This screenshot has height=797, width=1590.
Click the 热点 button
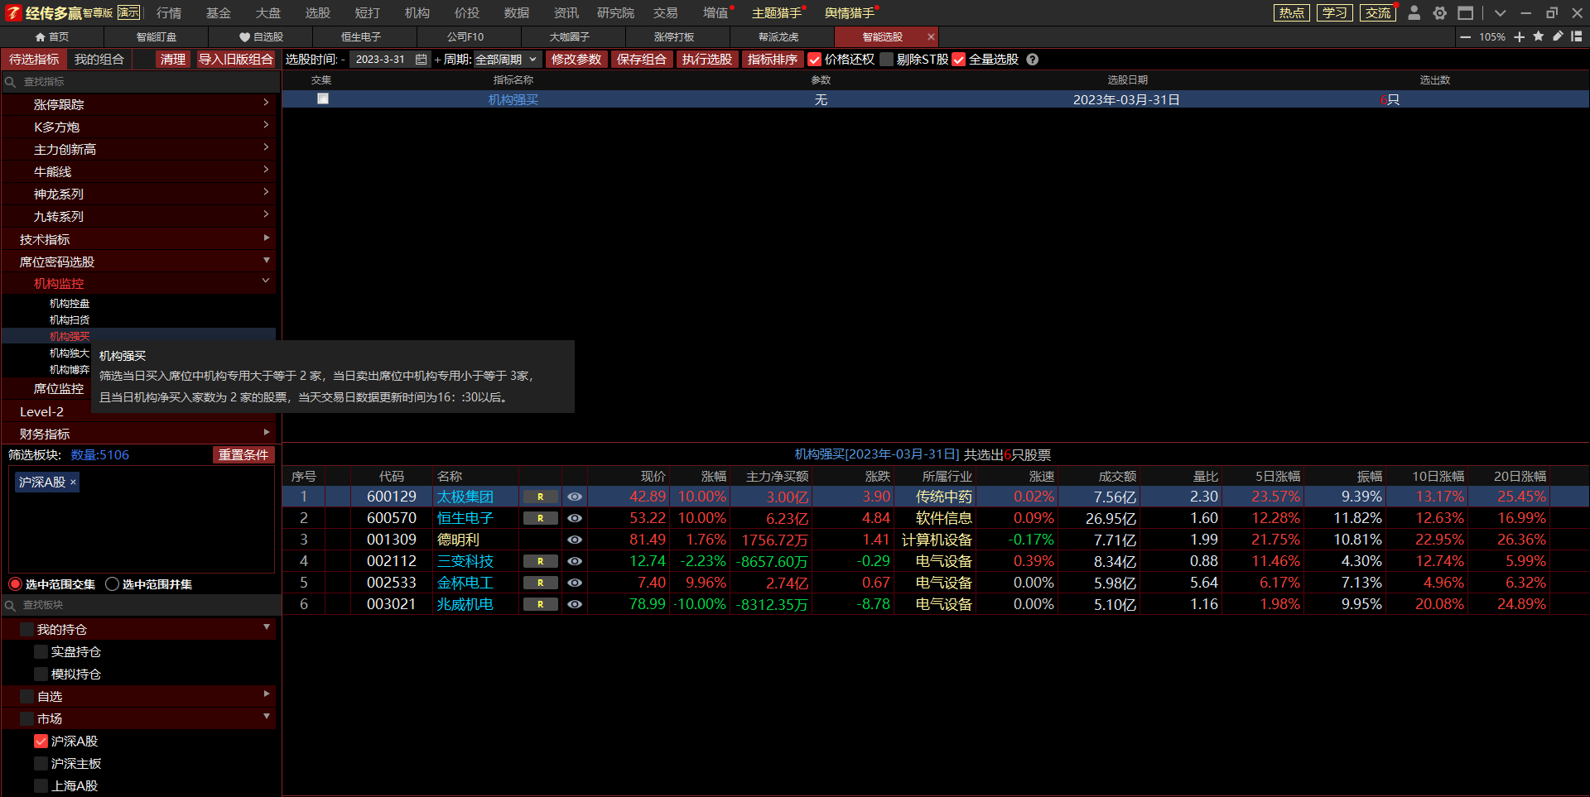1292,12
